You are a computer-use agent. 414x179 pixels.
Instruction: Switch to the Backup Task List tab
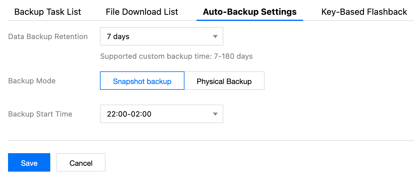click(48, 12)
